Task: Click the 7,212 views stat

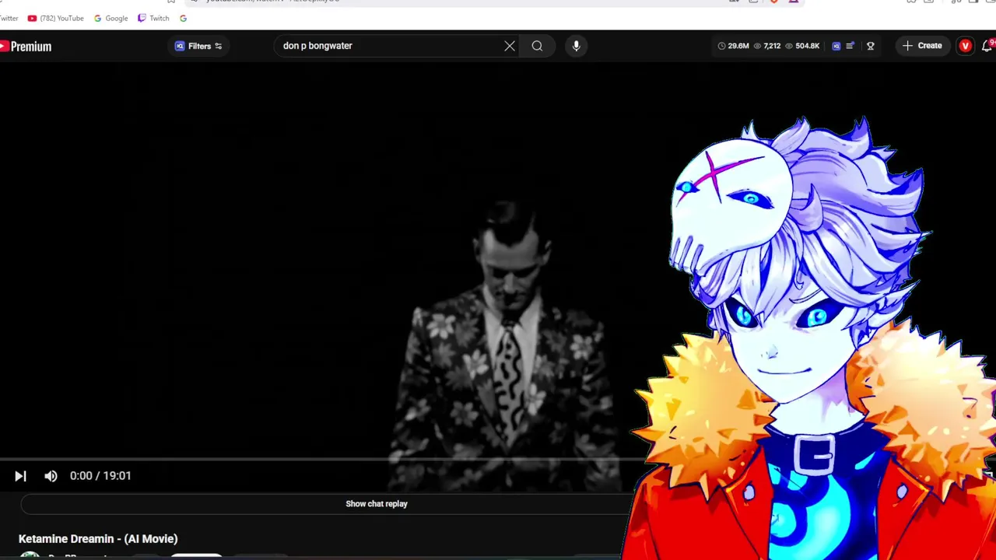Action: click(766, 46)
